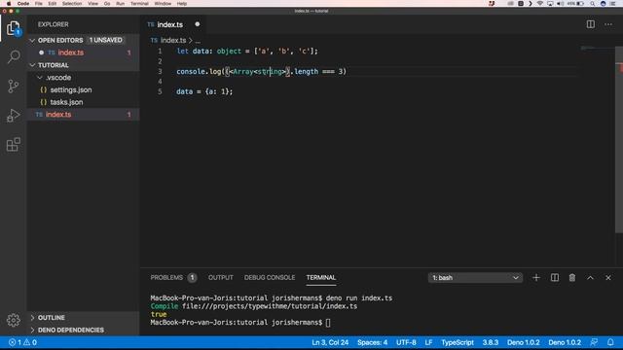The height and width of the screenshot is (350, 623).
Task: Open errors and warnings status indicator
Action: click(22, 342)
